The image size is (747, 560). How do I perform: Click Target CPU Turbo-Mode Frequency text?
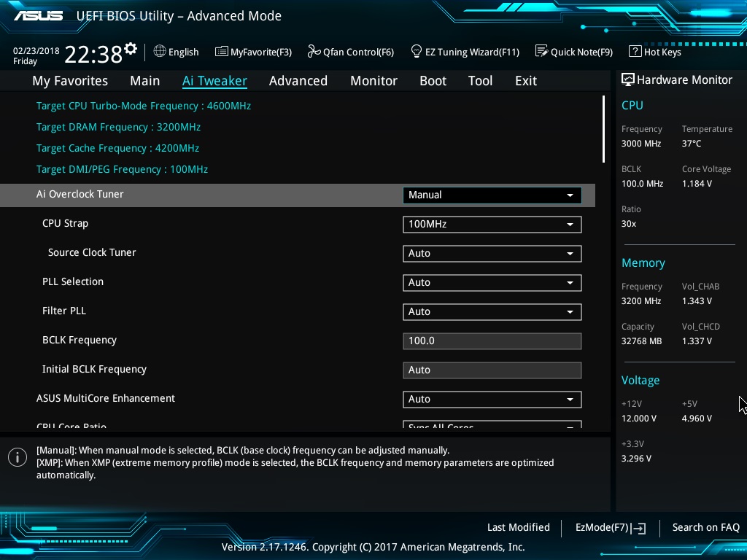click(x=144, y=106)
